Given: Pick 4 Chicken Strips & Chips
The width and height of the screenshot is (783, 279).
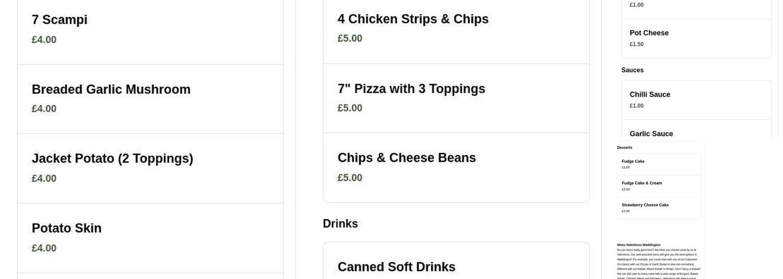Looking at the screenshot, I should tap(456, 28).
